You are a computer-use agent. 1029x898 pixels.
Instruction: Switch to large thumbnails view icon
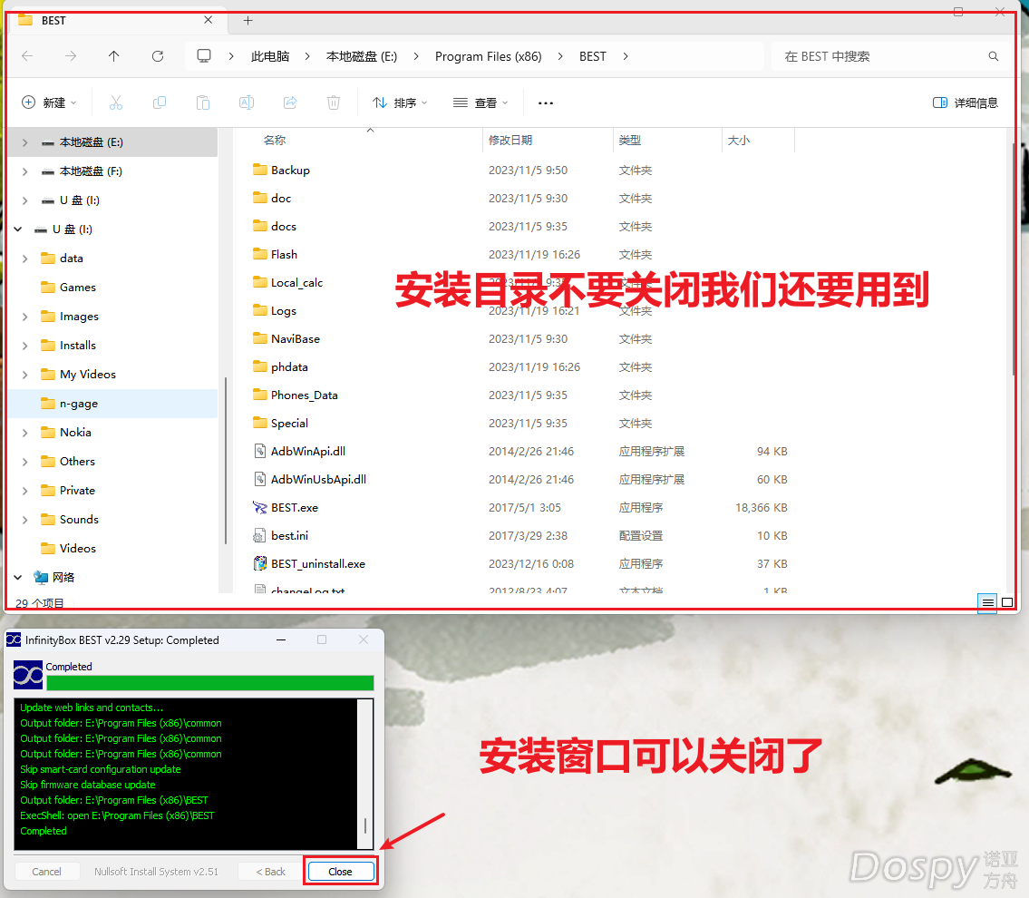click(1007, 602)
